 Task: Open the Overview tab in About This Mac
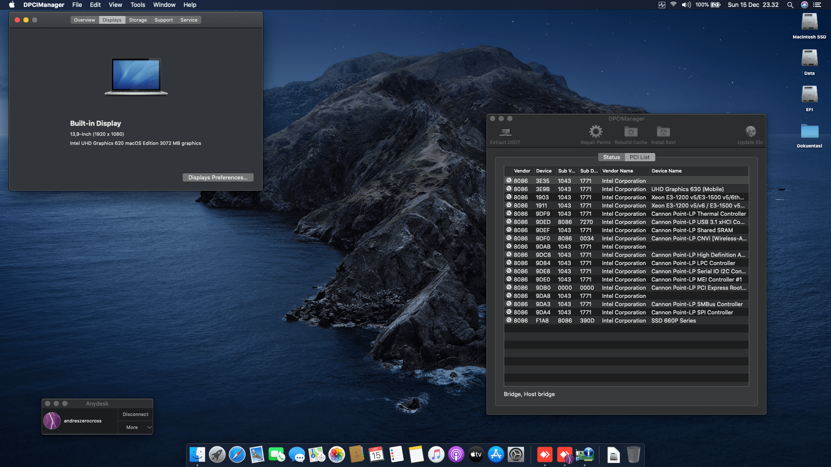pos(84,20)
